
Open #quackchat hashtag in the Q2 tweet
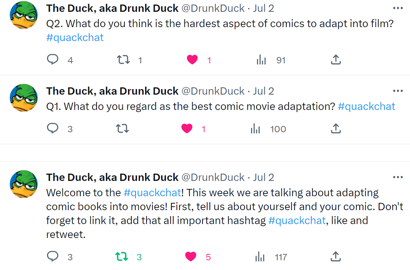click(75, 38)
